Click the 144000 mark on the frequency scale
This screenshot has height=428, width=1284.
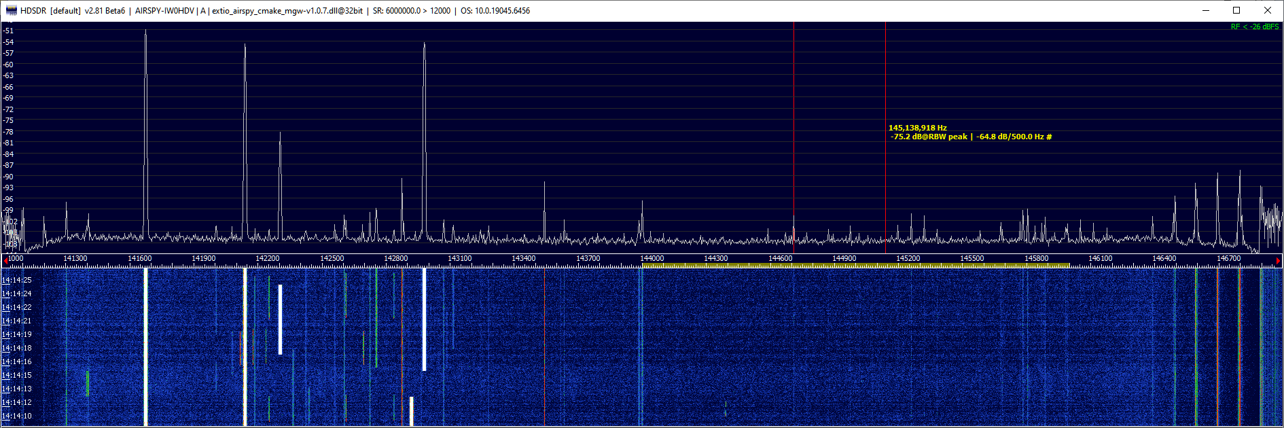[652, 259]
